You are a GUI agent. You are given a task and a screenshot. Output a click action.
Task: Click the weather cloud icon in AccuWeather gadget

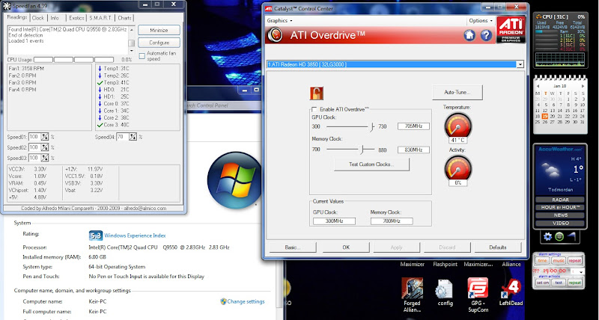click(551, 170)
